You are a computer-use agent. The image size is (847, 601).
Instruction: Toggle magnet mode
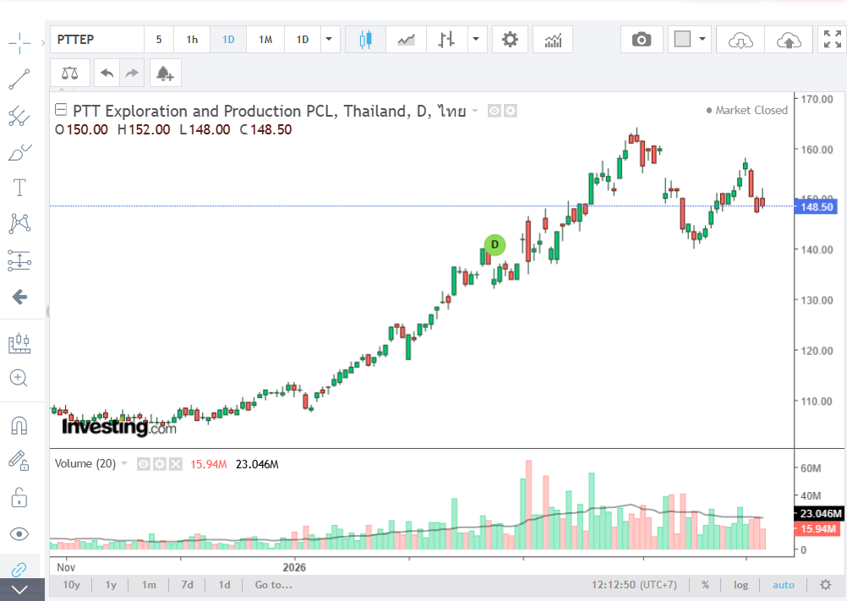19,425
